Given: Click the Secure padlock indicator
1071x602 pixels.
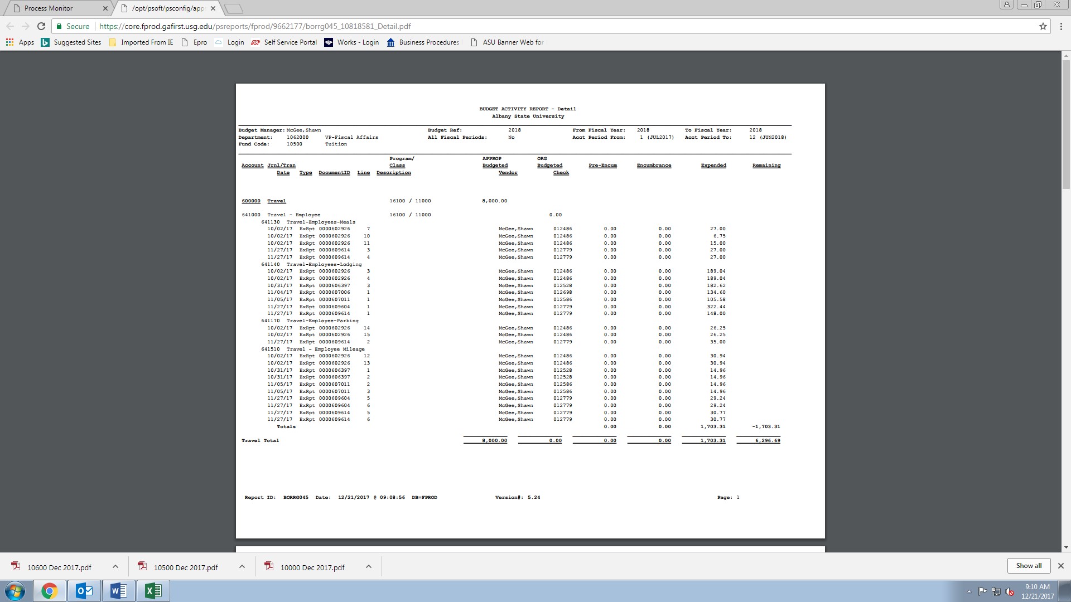Looking at the screenshot, I should [x=73, y=26].
